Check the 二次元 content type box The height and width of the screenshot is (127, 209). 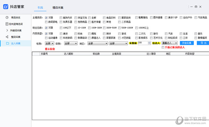coord(136,34)
